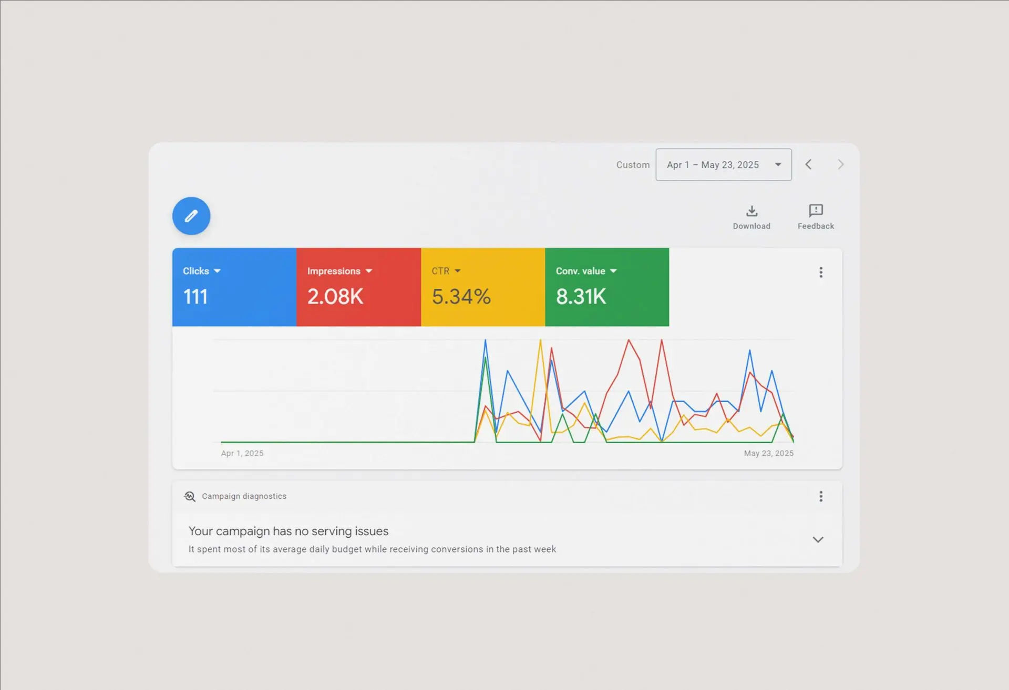Screen dimensions: 1009x690
Task: Select the red Impressions scorecard value 2.08K
Action: pos(335,297)
